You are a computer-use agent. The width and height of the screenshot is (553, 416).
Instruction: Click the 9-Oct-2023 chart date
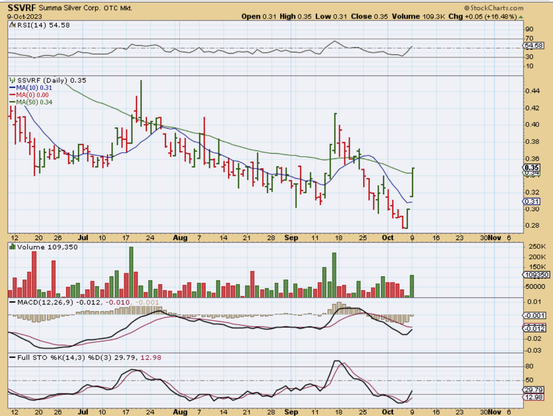click(x=24, y=16)
